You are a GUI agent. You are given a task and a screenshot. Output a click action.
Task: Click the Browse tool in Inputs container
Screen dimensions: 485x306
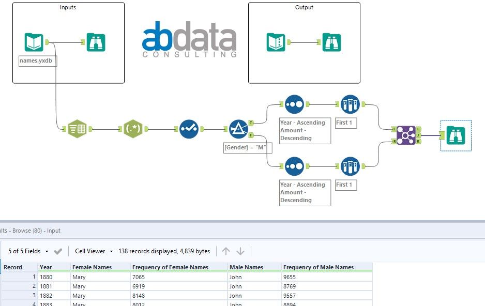pos(96,42)
